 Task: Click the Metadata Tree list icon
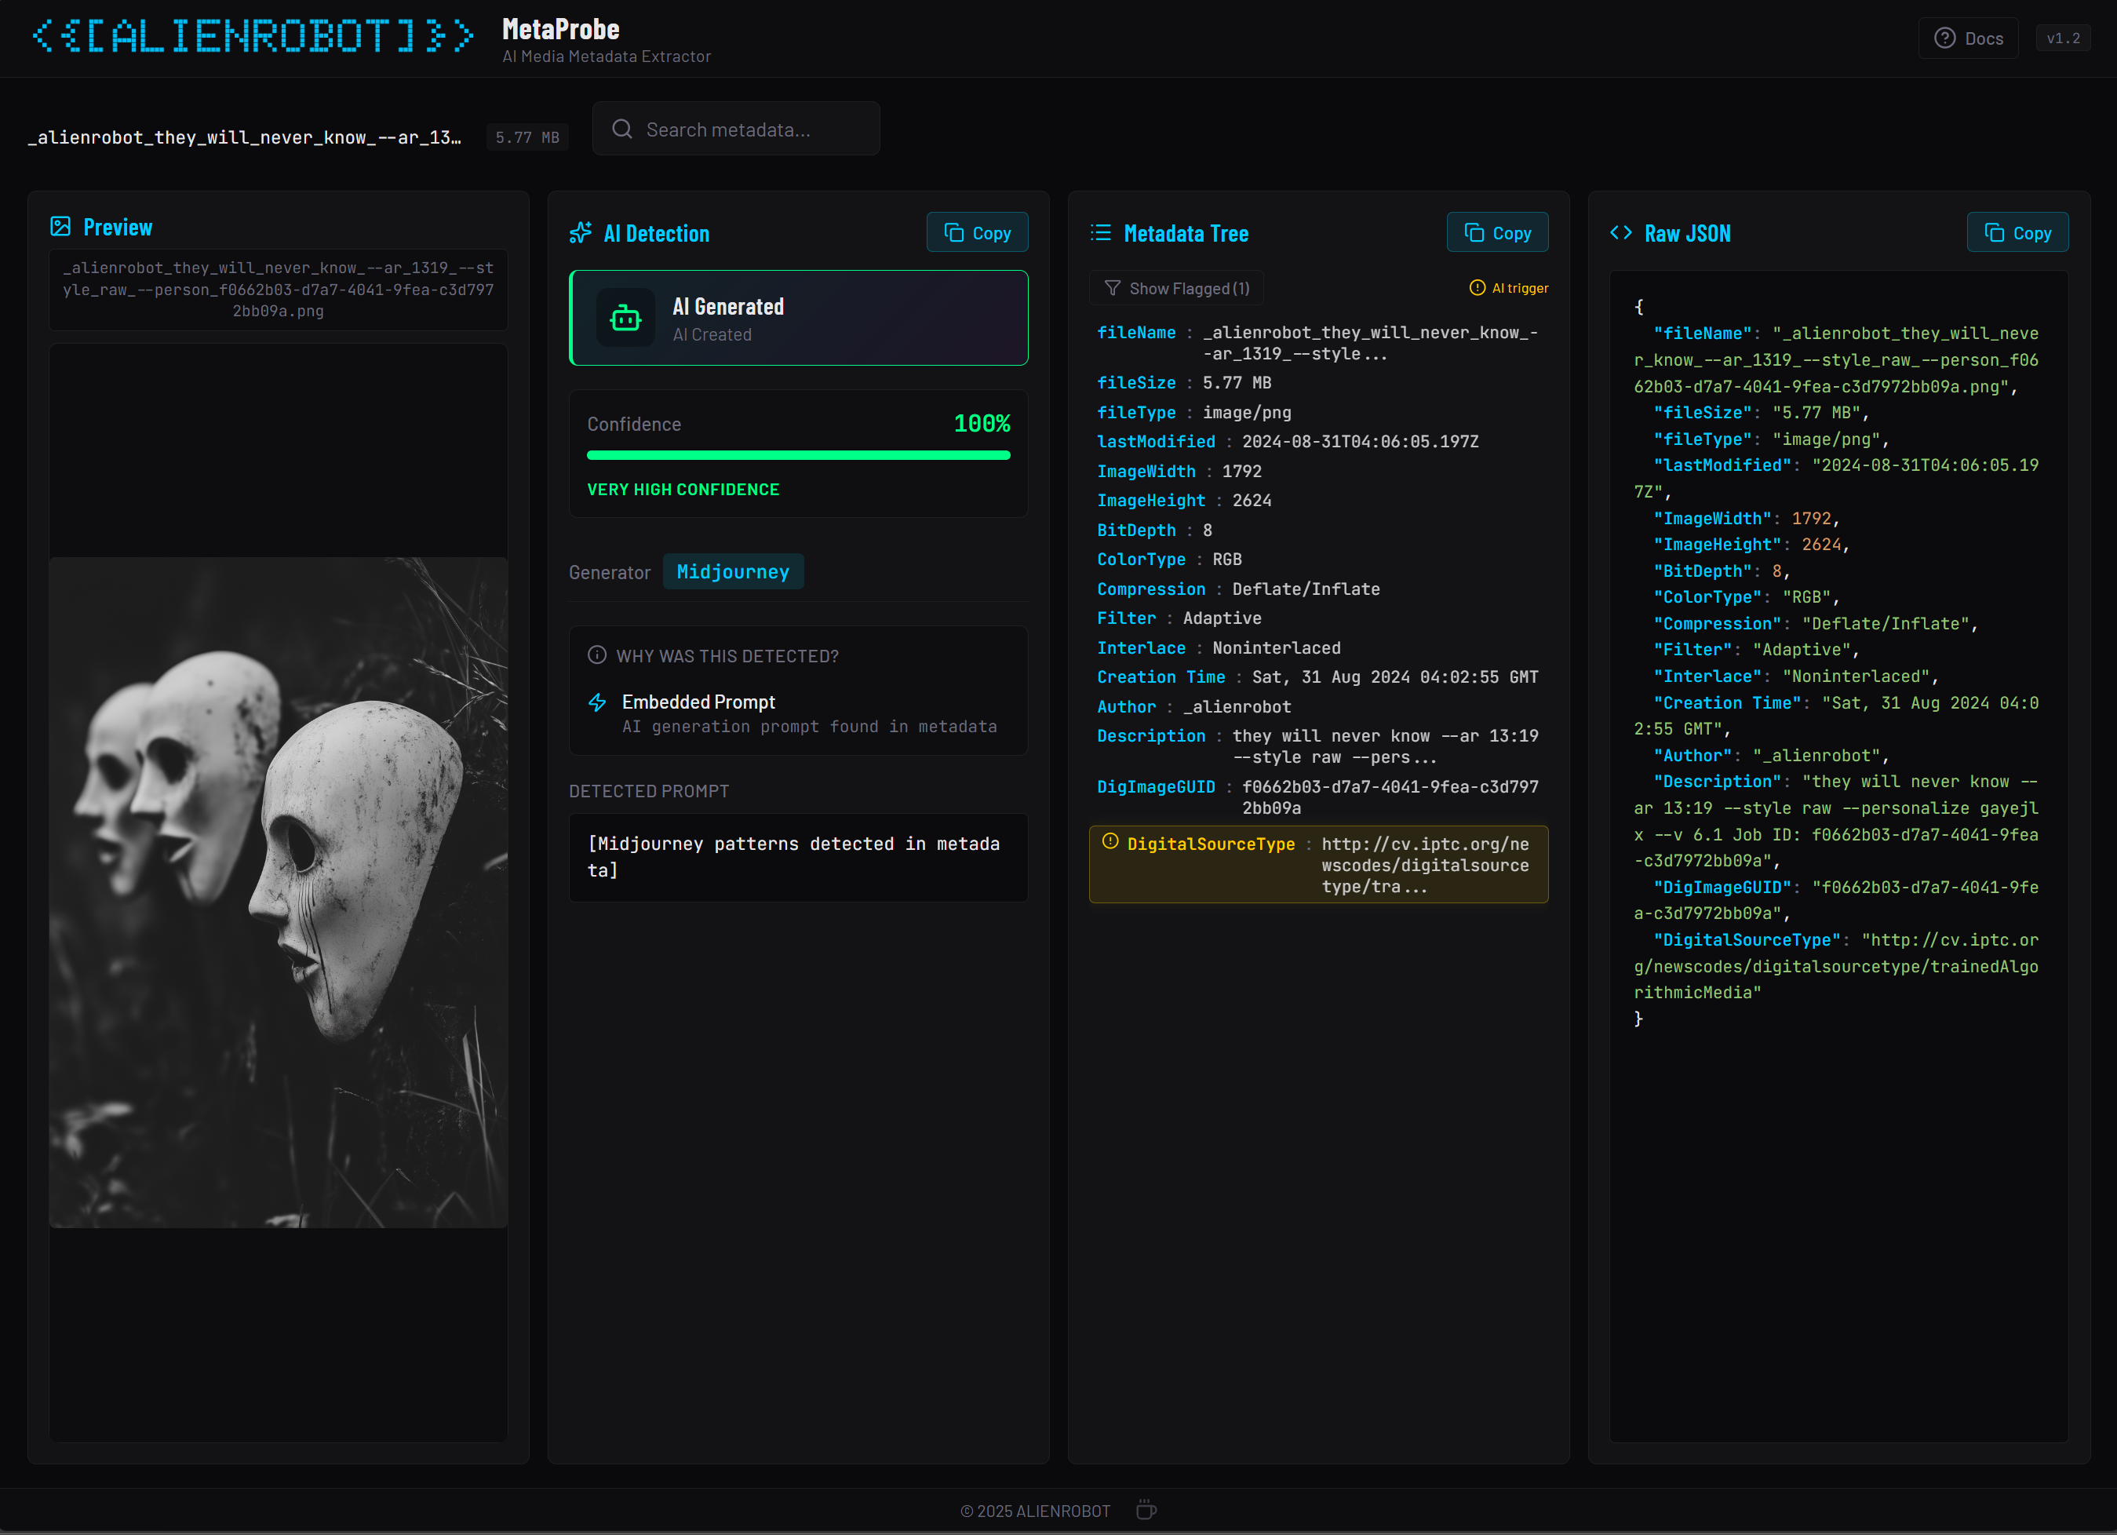[1101, 232]
